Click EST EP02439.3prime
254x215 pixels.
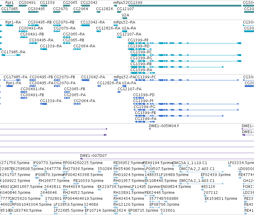click(216, 175)
